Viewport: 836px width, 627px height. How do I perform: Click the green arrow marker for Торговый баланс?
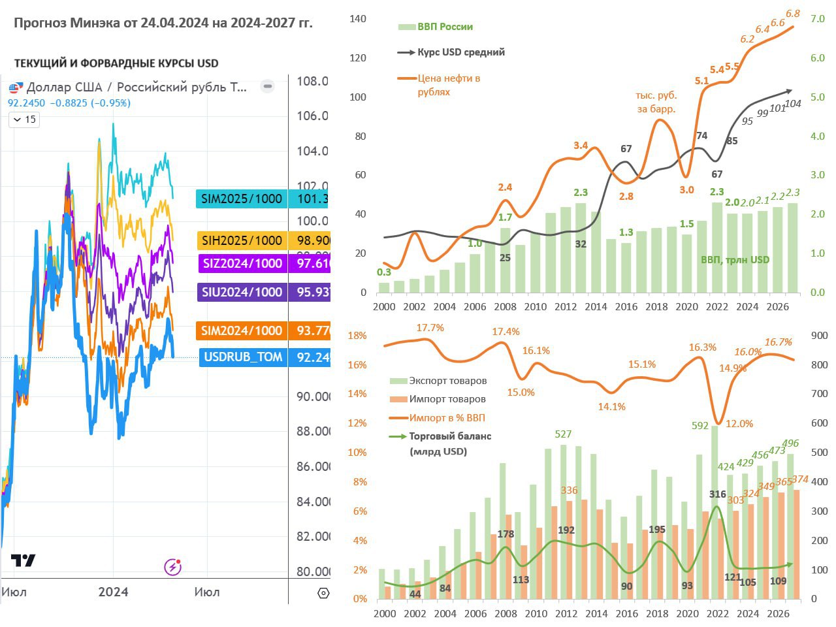click(x=398, y=436)
